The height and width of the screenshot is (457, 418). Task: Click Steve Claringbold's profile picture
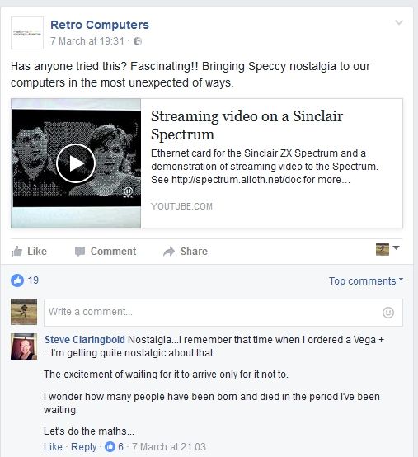tap(24, 346)
